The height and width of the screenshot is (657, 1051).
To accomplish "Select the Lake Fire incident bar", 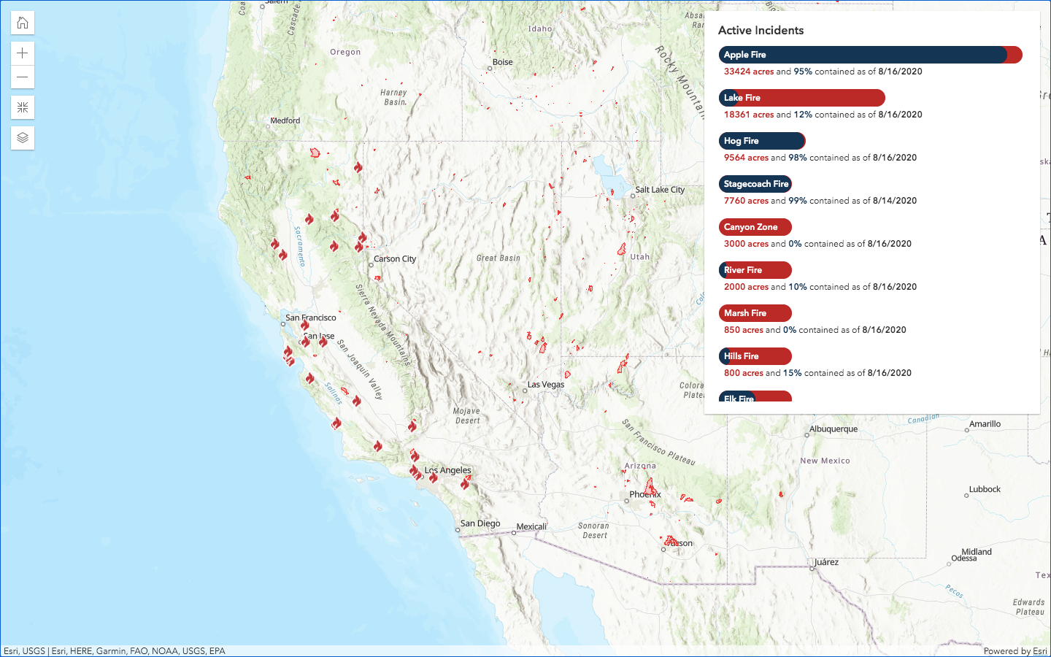I will [x=801, y=98].
